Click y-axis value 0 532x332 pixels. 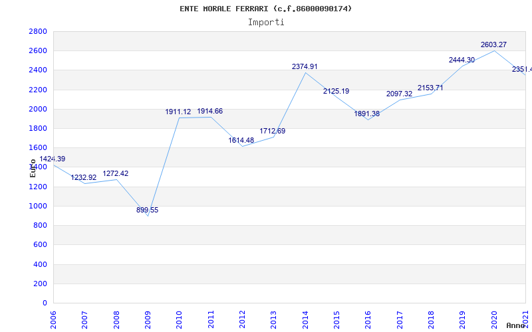45,303
